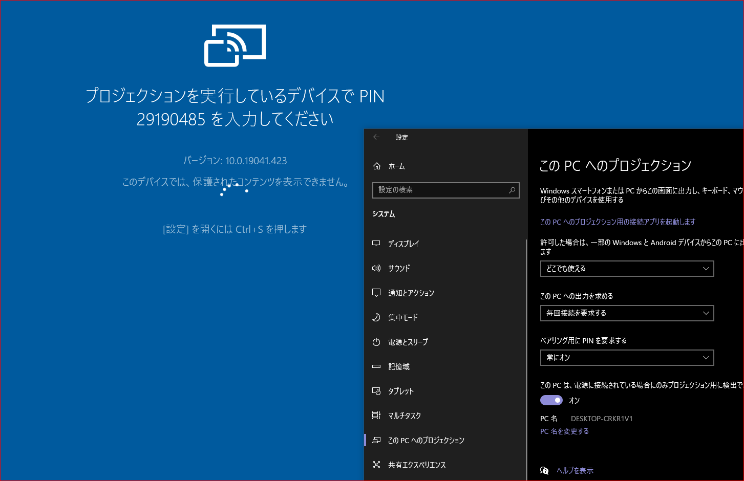Viewport: 744px width, 481px height.
Task: Open Home in Settings sidebar
Action: (445, 166)
